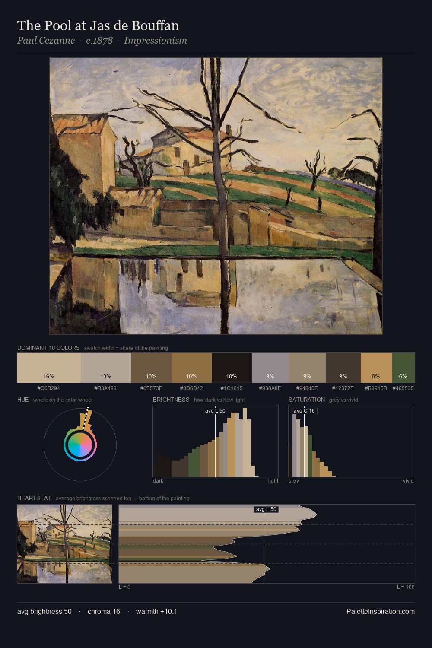Click the 'how dark vs how light' caption
The image size is (432, 648).
219,400
